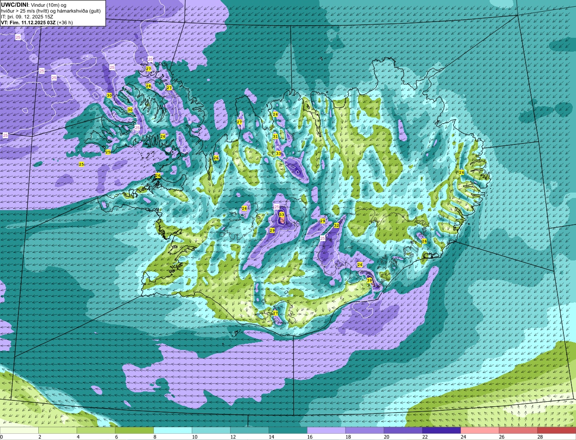
Task: Click the '24' tick label on color scale
Action: click(463, 437)
